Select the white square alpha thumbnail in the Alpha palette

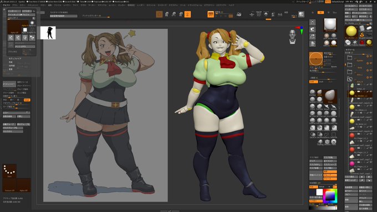[x=25, y=30]
